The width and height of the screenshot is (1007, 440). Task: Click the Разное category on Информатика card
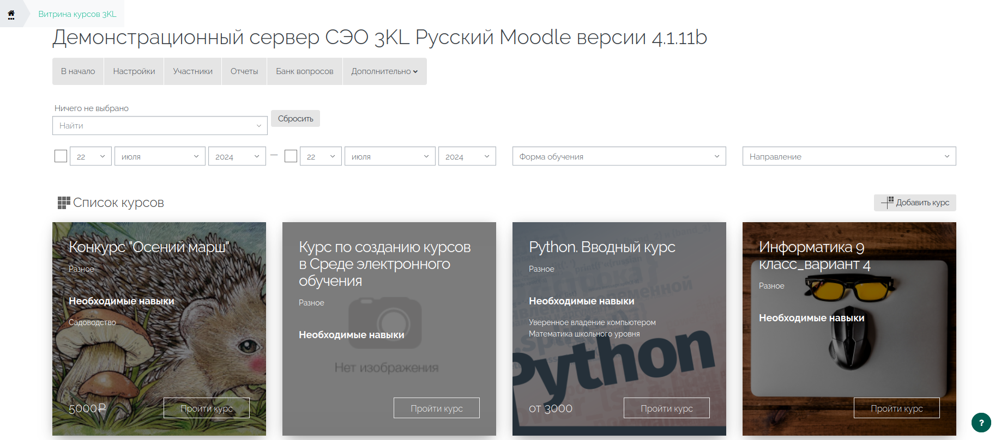coord(771,286)
